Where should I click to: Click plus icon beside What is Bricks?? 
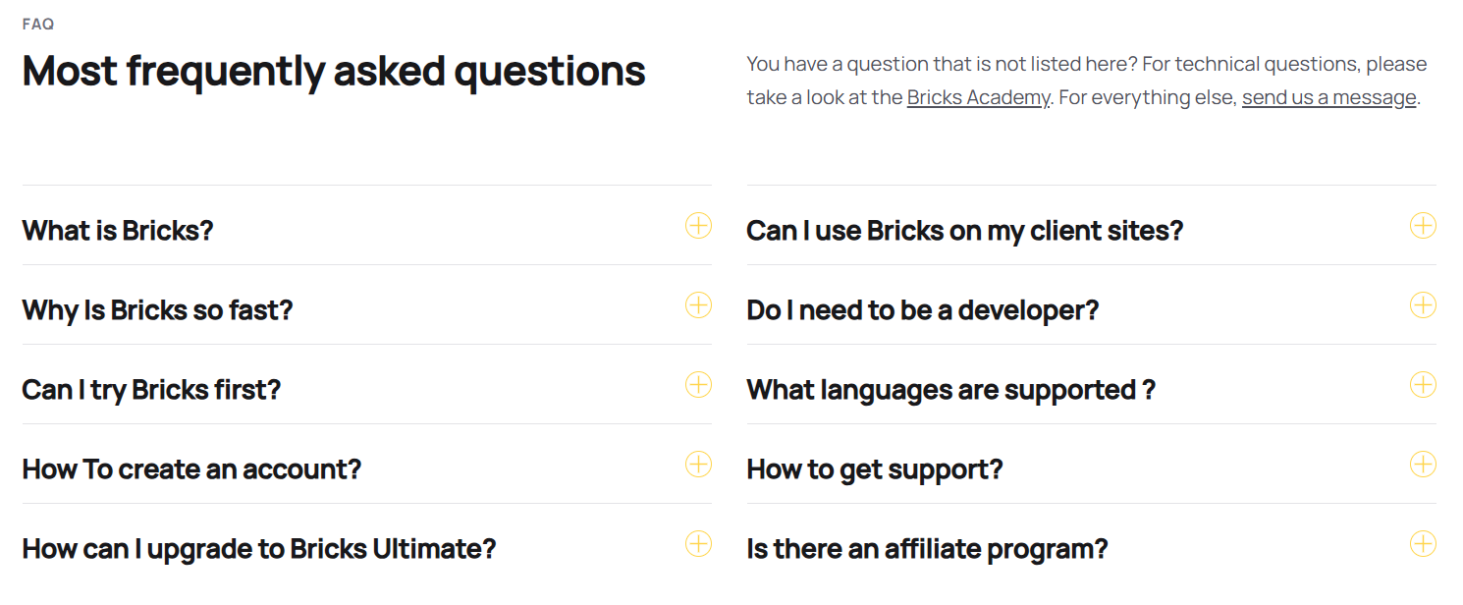tap(698, 226)
